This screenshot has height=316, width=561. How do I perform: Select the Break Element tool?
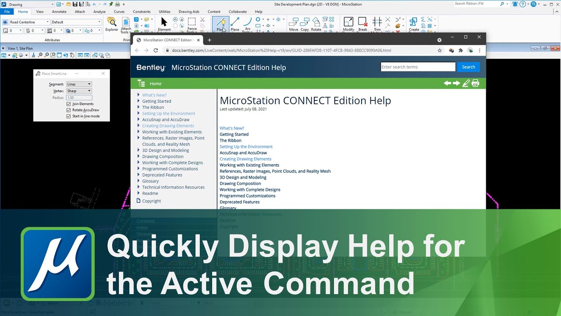pos(362,24)
